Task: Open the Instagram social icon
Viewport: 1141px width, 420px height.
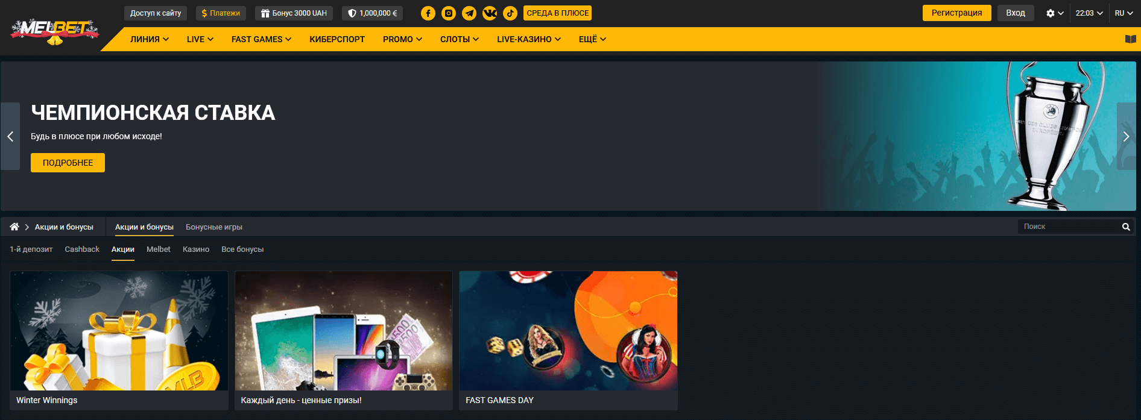Action: pos(449,13)
